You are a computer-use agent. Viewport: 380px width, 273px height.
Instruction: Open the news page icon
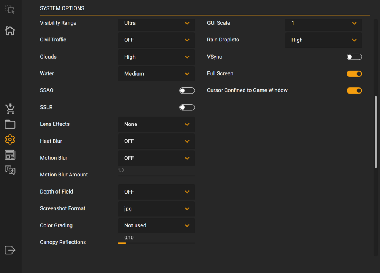click(10, 155)
